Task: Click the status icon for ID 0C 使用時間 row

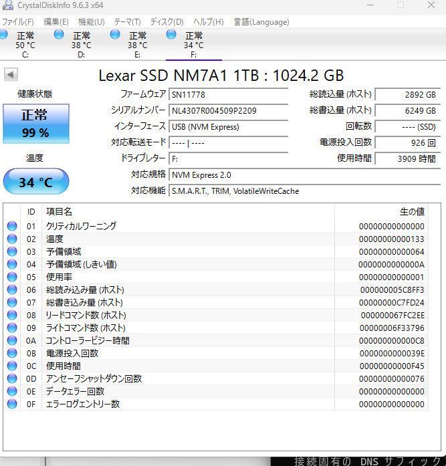Action: [x=12, y=366]
